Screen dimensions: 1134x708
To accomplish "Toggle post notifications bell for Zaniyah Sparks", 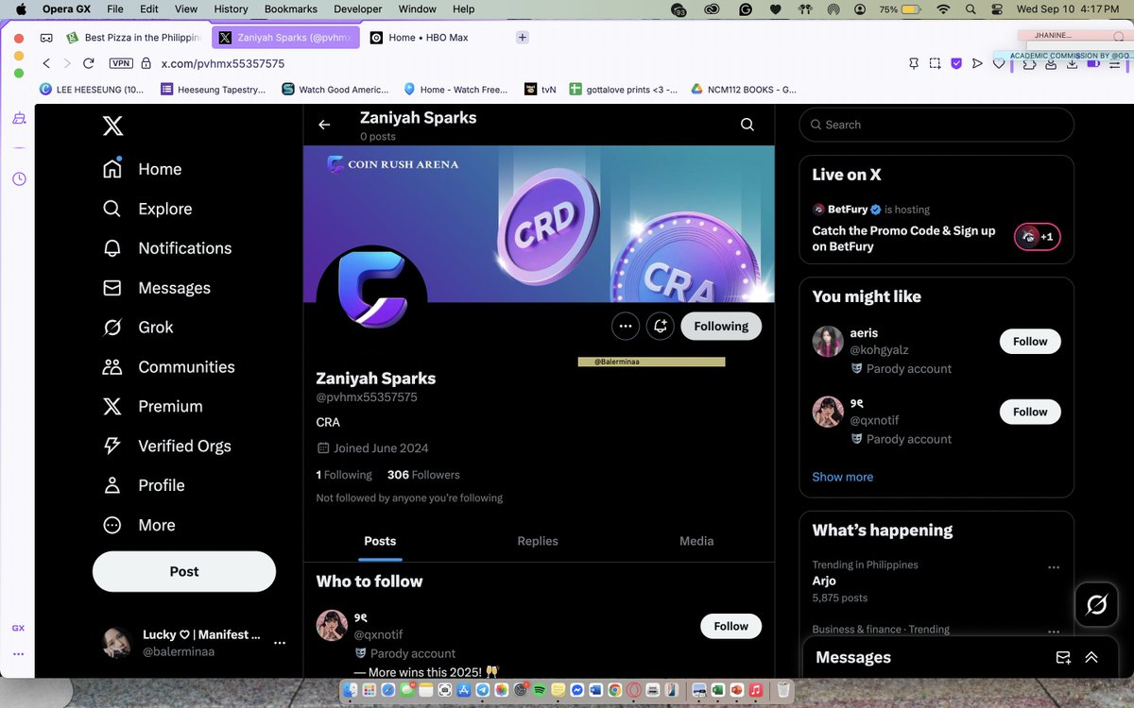I will tap(661, 327).
